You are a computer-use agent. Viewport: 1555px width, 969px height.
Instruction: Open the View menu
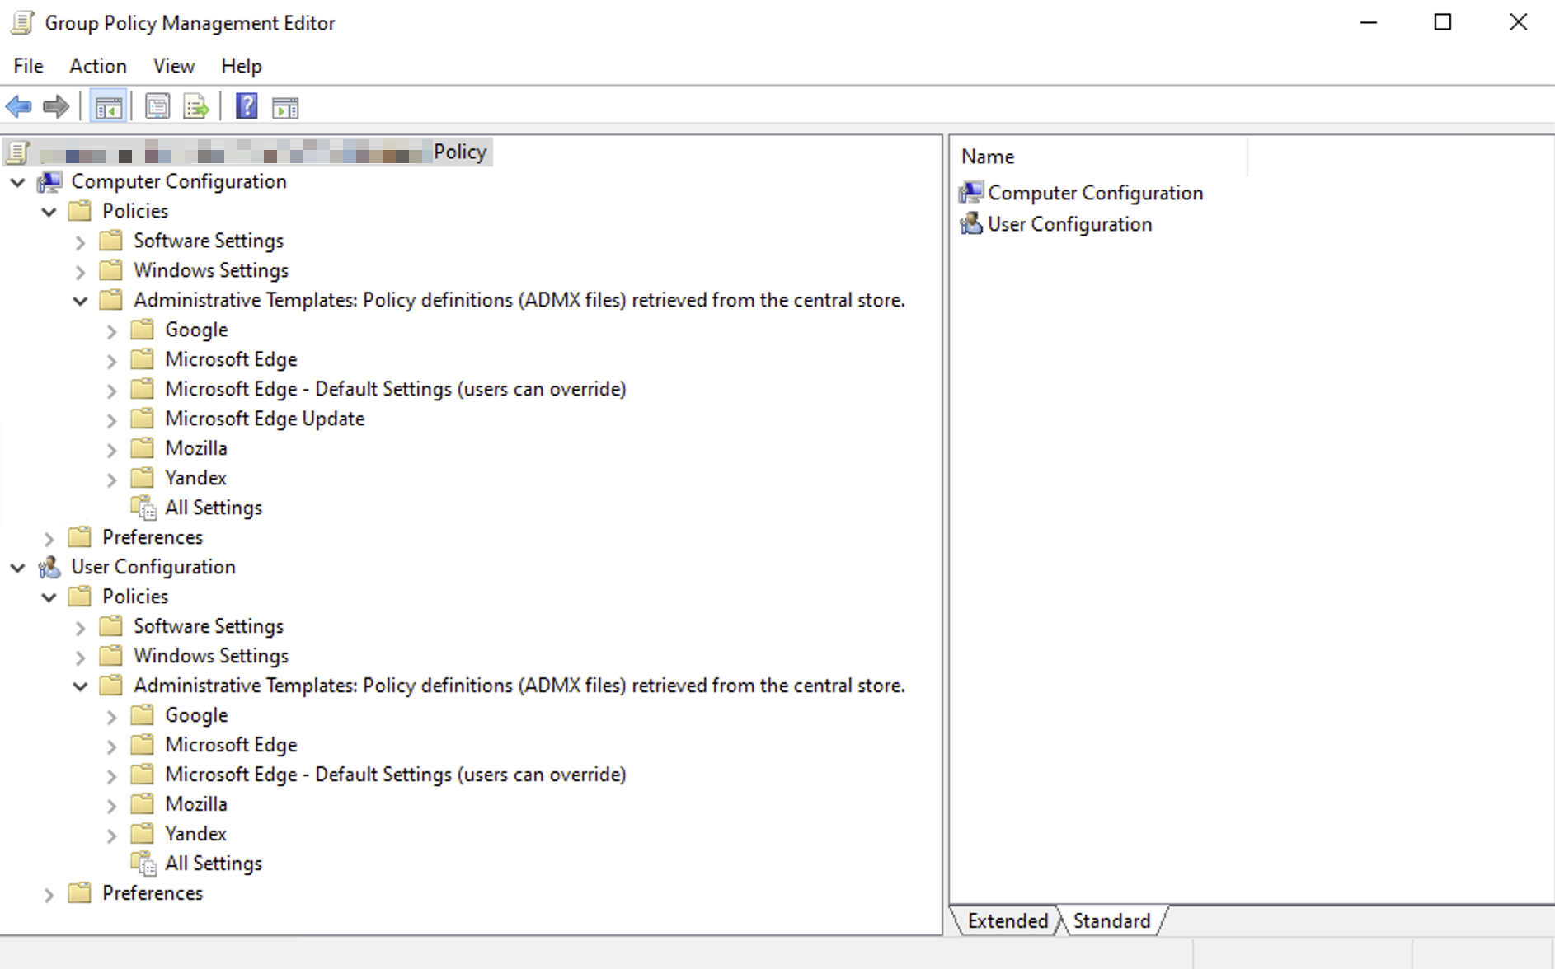point(174,66)
